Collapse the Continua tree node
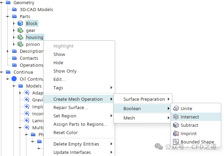Screen dimensions: 224x156 [x=2, y=72]
